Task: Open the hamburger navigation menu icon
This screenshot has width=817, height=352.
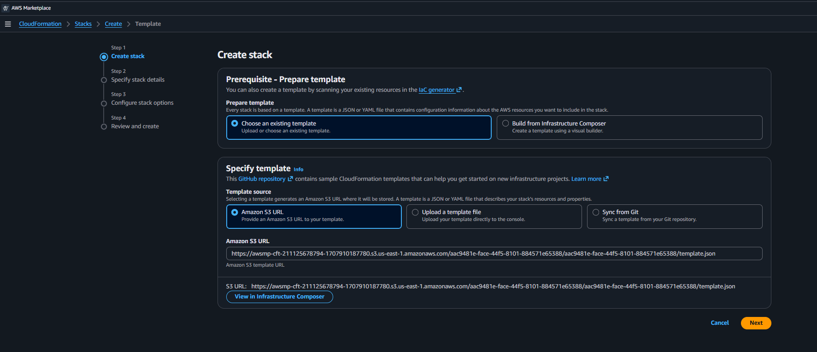Action: [8, 24]
